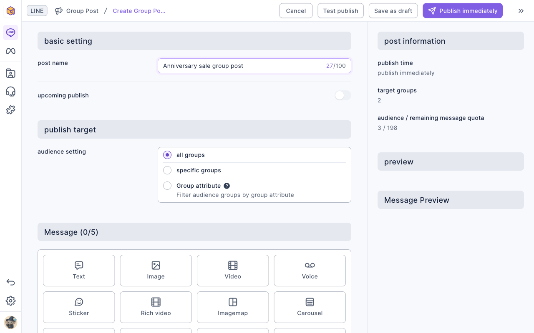The width and height of the screenshot is (534, 333).
Task: Click Publish immediately button
Action: [x=463, y=11]
